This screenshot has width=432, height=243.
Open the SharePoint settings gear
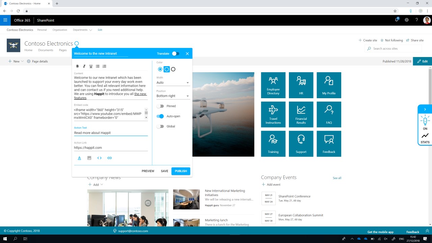pos(407,20)
